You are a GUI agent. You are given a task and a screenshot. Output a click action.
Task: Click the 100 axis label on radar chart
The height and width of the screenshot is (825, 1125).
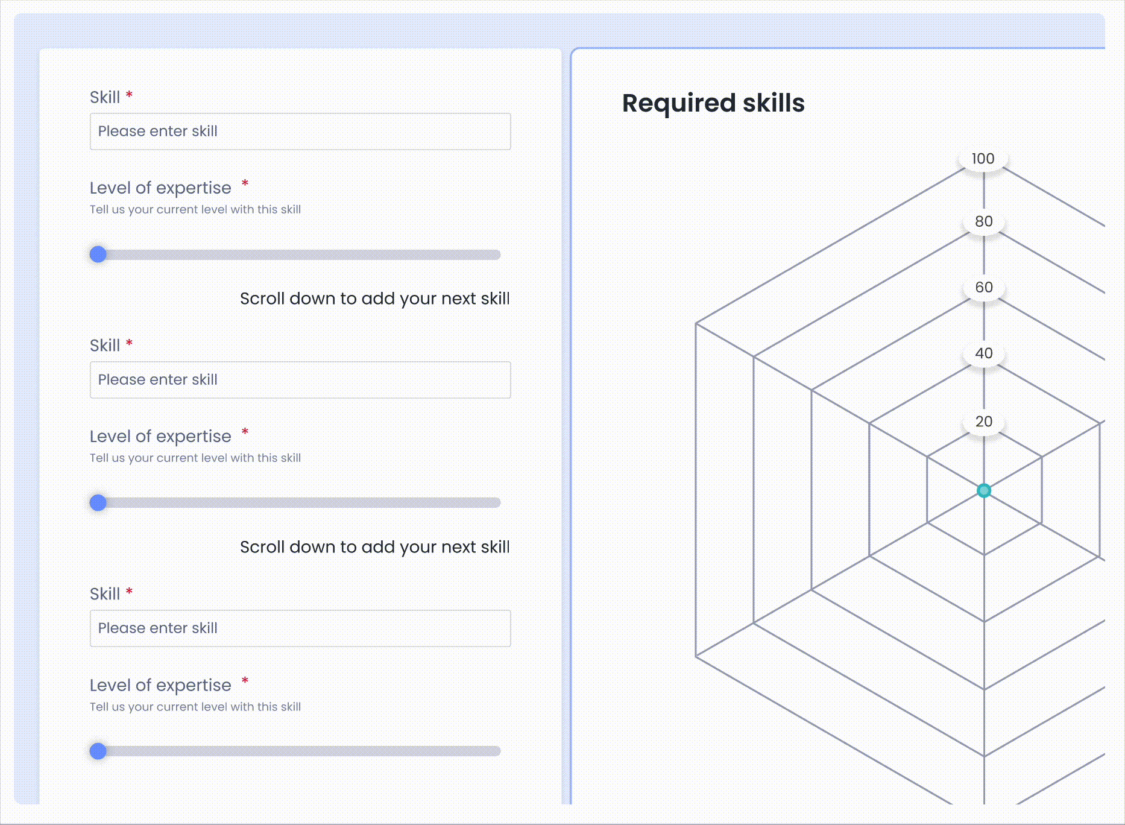(983, 159)
